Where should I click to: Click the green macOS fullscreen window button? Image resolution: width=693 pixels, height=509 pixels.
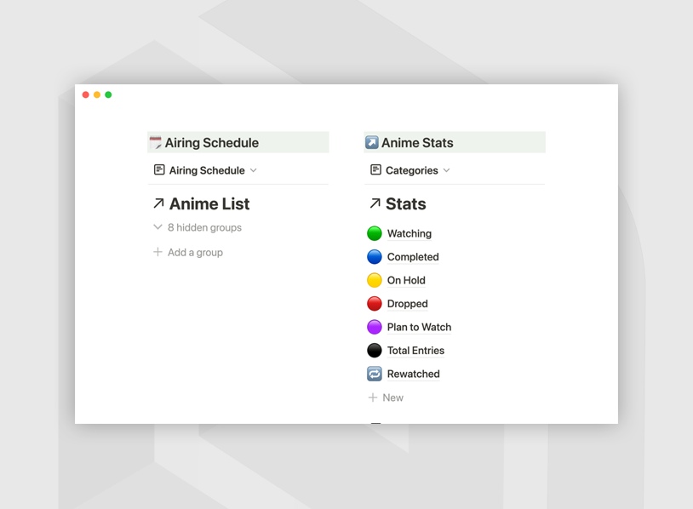[108, 94]
